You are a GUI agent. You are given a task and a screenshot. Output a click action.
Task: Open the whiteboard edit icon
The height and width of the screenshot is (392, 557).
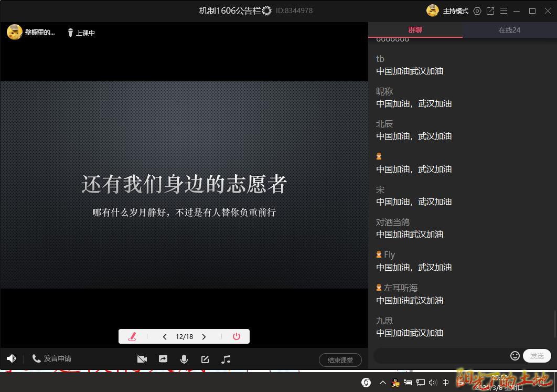pos(205,359)
